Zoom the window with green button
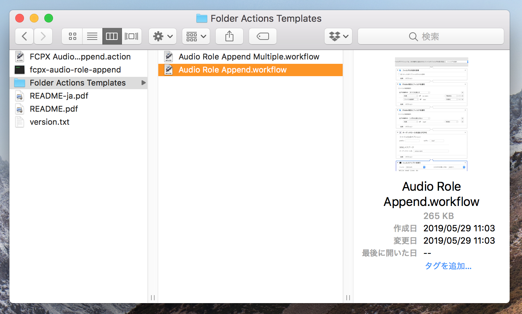Image resolution: width=522 pixels, height=314 pixels. point(49,18)
